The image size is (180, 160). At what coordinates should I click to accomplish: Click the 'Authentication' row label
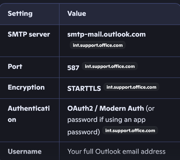tap(29, 114)
